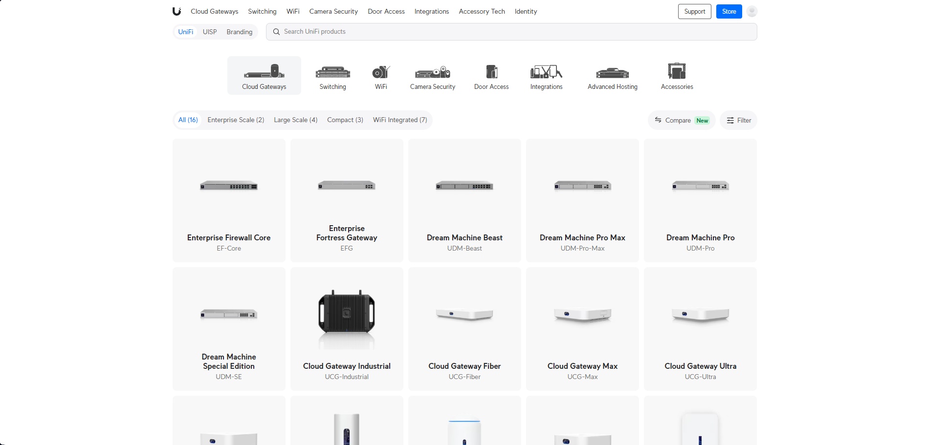Click the UDM-SE model label
The width and height of the screenshot is (927, 445).
(229, 377)
